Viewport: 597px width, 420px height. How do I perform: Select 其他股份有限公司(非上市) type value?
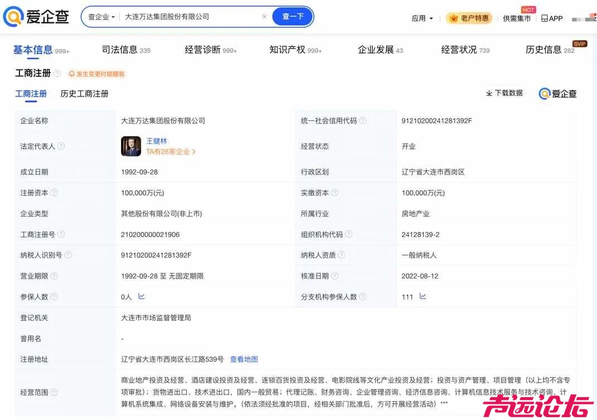point(162,214)
